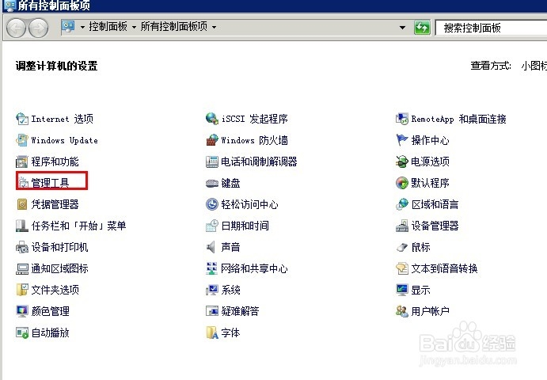
Task: Open the 自动播放 icon
Action: pos(22,332)
